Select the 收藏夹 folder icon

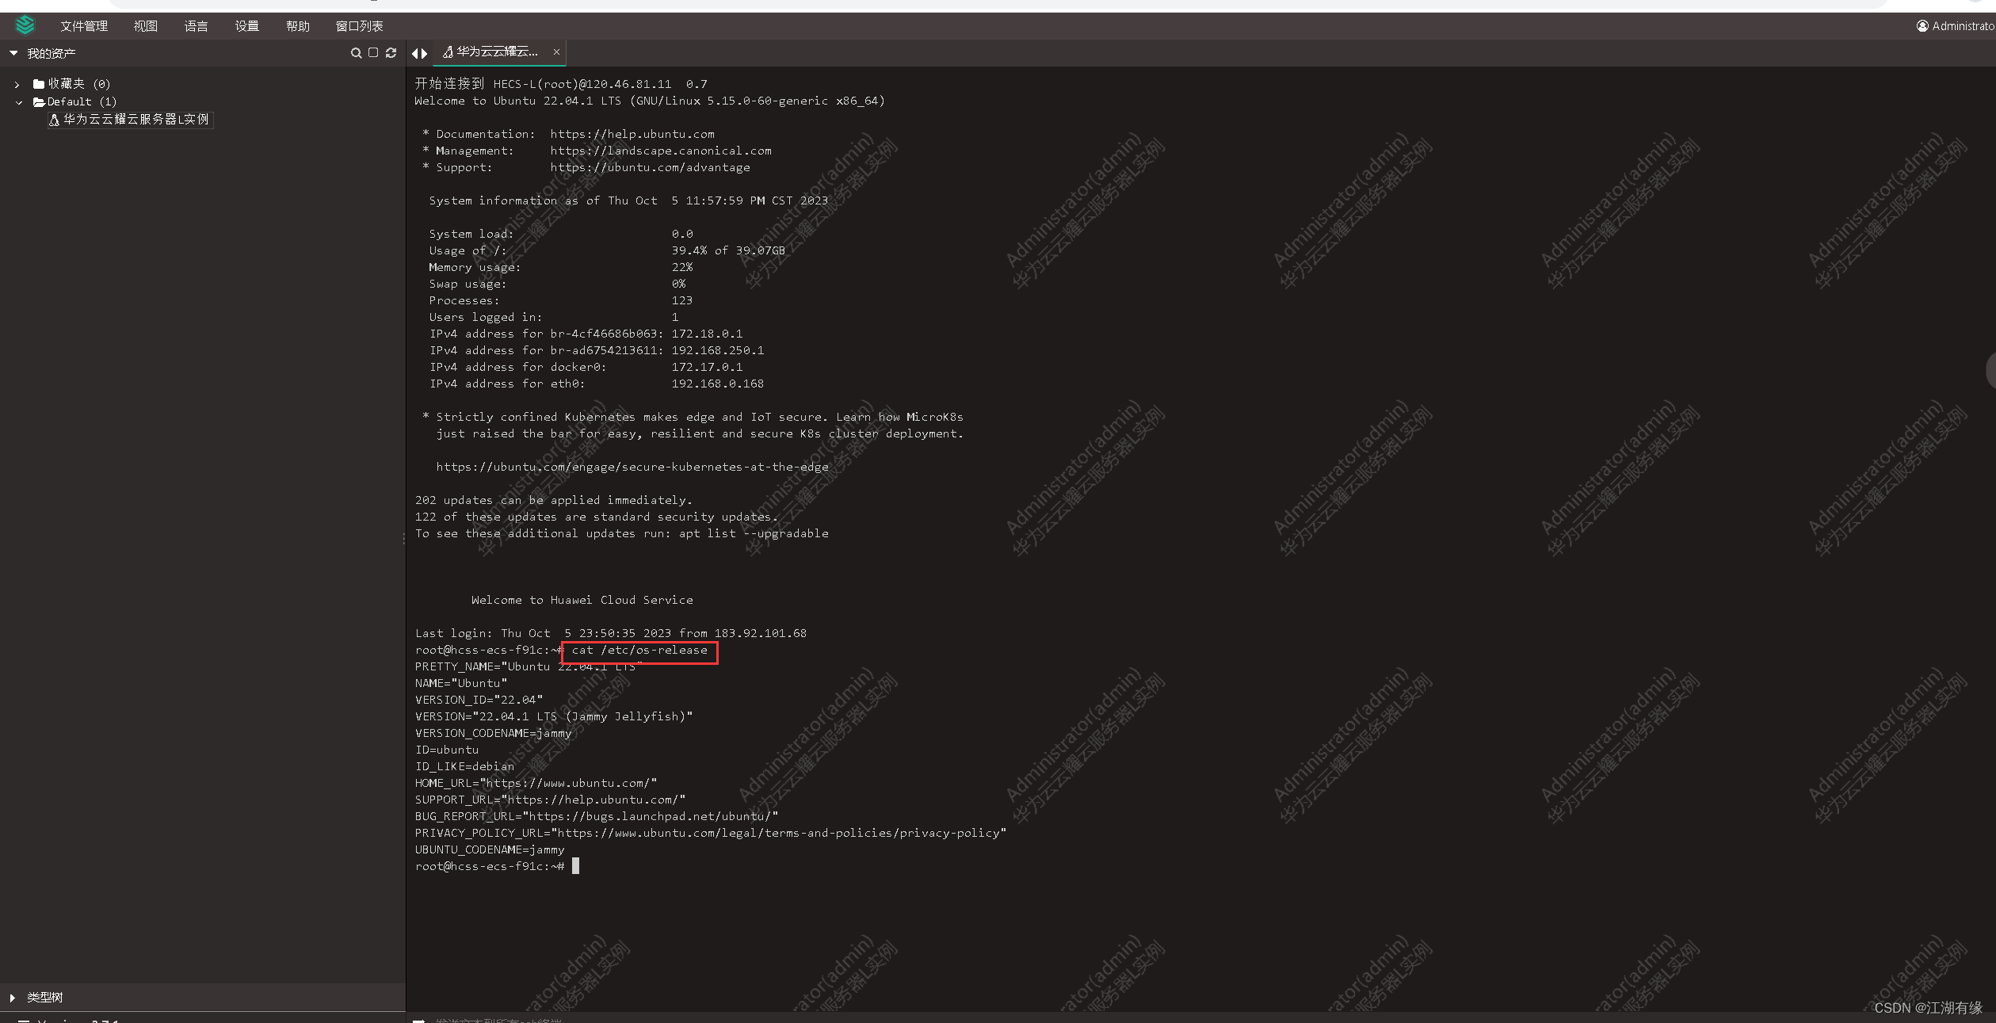tap(38, 83)
